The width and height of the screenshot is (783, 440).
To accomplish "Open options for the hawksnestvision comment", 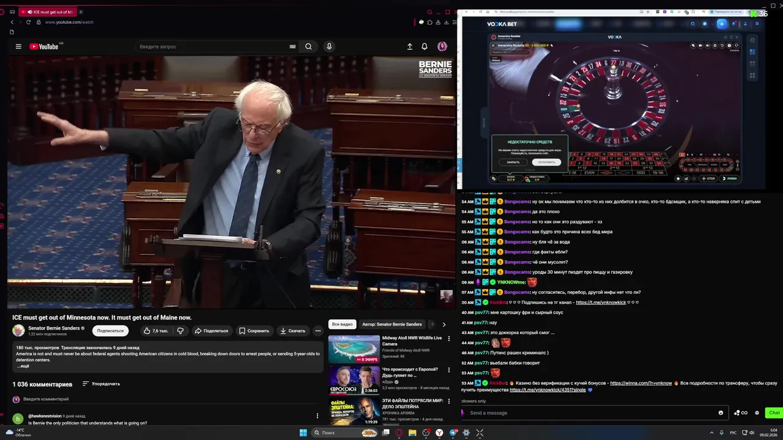I will click(317, 416).
